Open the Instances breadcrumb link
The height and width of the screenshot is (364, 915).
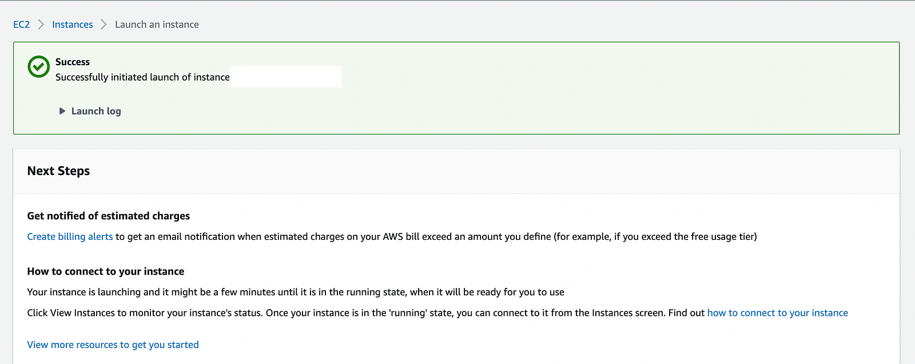click(x=73, y=25)
